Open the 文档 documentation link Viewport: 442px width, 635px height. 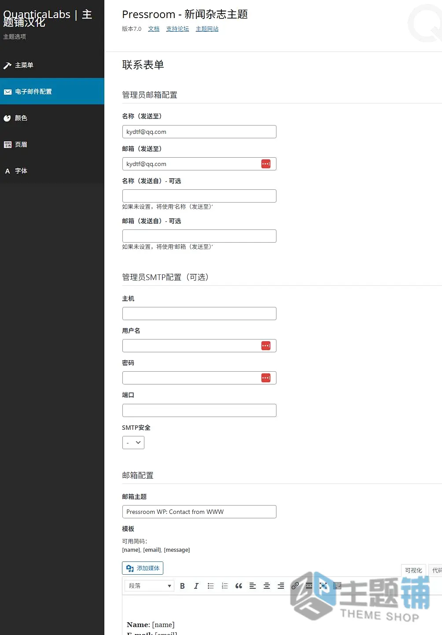coord(154,29)
